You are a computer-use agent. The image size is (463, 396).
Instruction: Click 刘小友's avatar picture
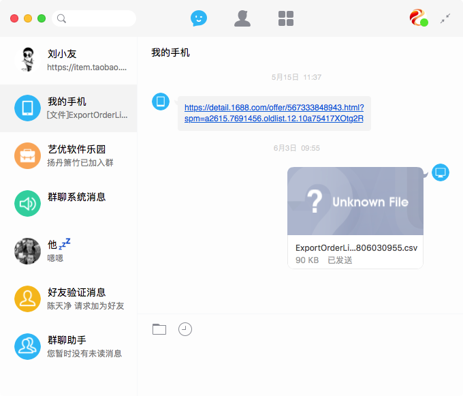(27, 60)
